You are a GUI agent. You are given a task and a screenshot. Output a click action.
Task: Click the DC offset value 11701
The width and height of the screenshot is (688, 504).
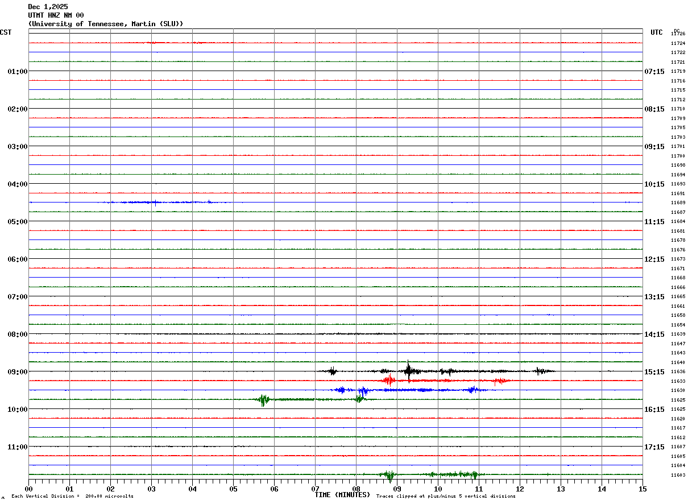coord(678,147)
